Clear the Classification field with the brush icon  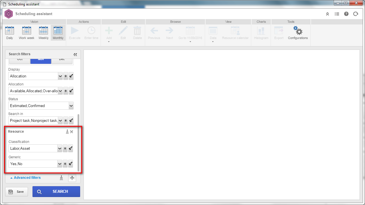(71, 148)
